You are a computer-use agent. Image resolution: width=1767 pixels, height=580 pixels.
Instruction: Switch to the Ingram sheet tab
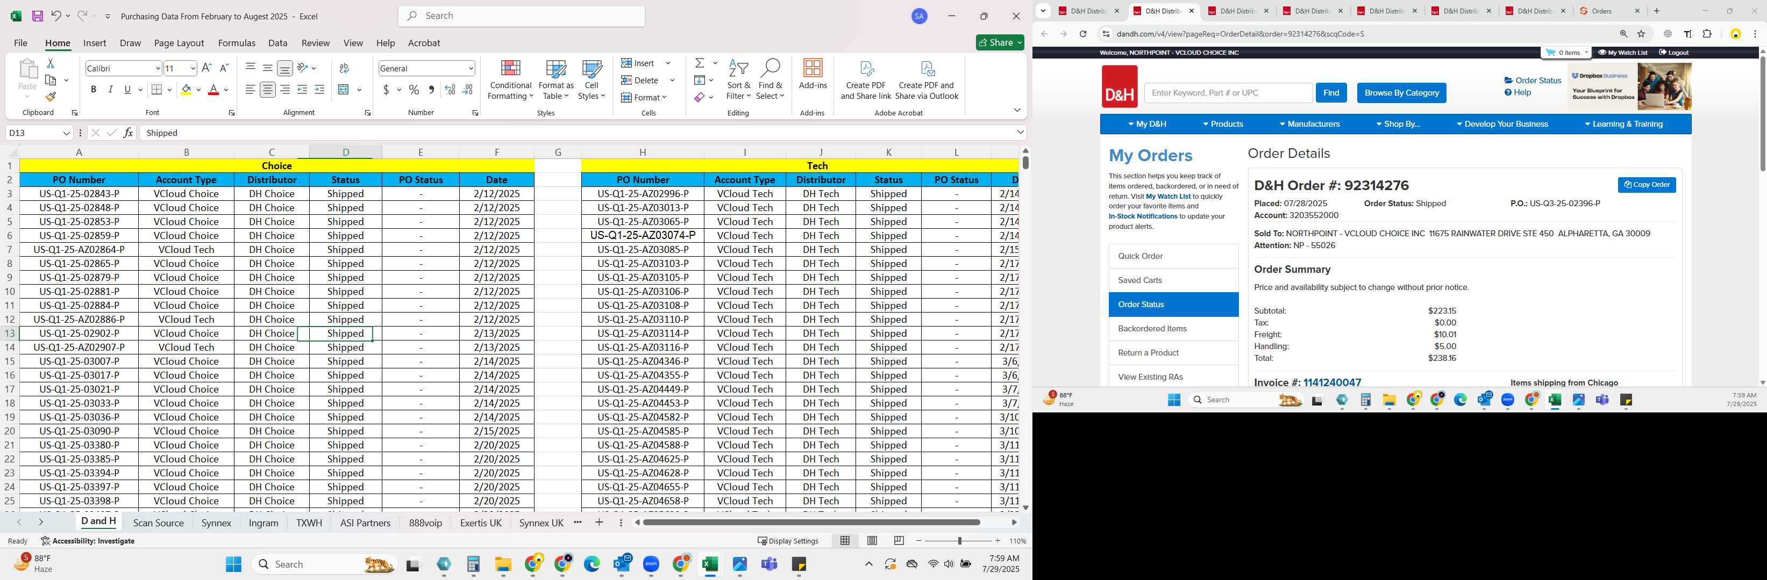pyautogui.click(x=263, y=523)
